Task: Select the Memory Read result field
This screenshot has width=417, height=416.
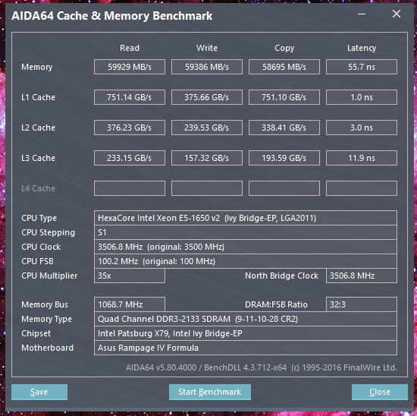Action: tap(130, 67)
